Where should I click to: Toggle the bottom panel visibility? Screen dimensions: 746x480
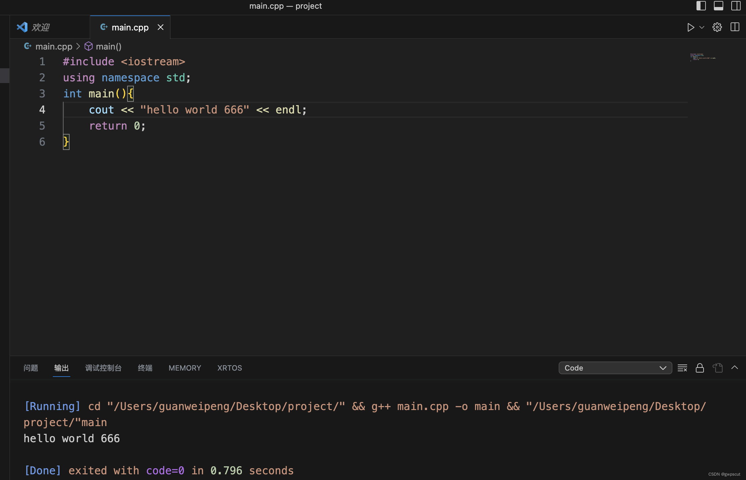coord(718,6)
